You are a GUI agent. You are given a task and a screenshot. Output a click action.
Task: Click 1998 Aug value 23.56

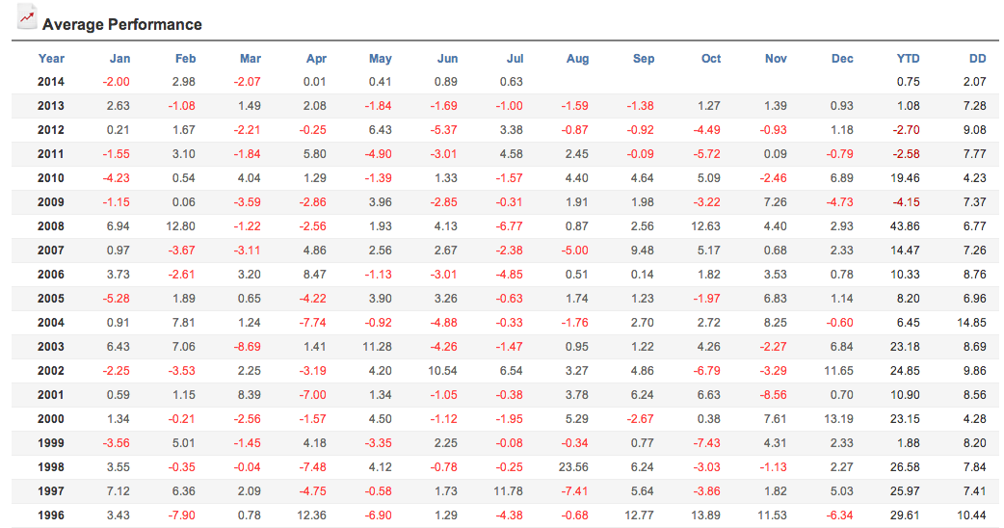coord(573,467)
